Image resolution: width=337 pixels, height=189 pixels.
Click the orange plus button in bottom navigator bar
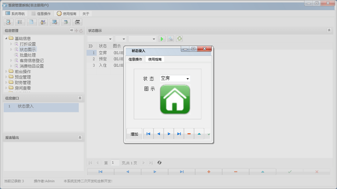(209, 172)
